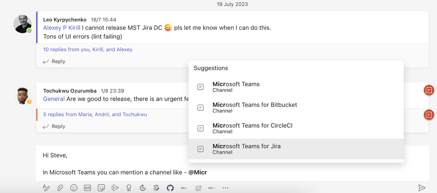Select Microsoft Teams for Jira suggestion
437x193 pixels.
(246, 149)
